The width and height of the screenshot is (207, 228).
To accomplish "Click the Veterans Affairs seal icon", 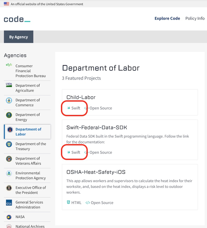I will 9,159.
